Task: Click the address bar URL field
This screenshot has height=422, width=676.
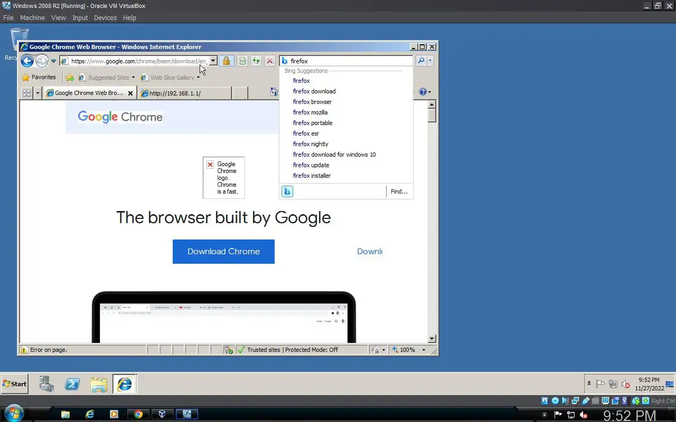Action: pyautogui.click(x=135, y=61)
